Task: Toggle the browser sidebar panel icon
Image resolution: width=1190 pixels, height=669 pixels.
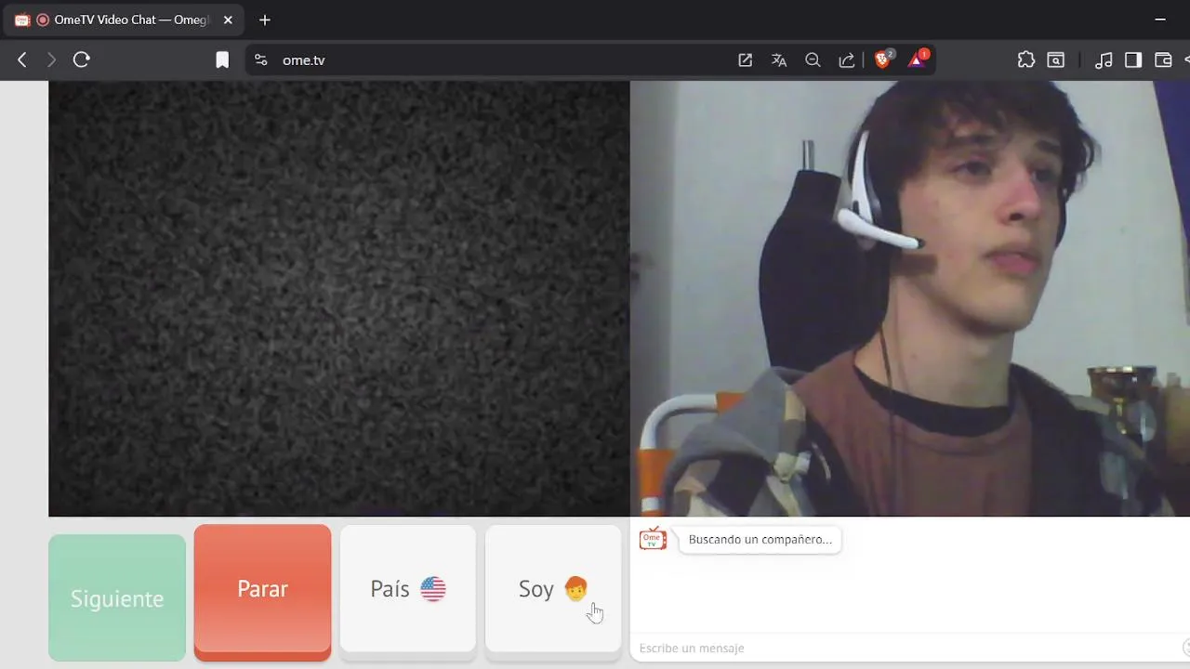Action: click(1133, 59)
